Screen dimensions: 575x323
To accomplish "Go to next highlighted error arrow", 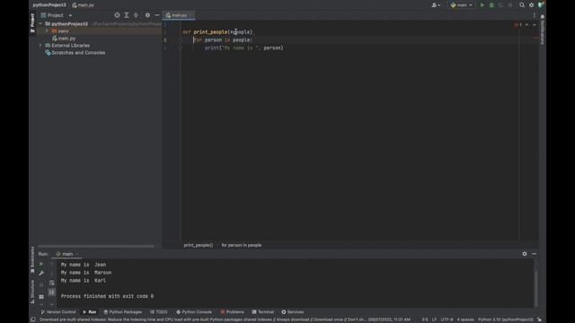I will tap(535, 25).
